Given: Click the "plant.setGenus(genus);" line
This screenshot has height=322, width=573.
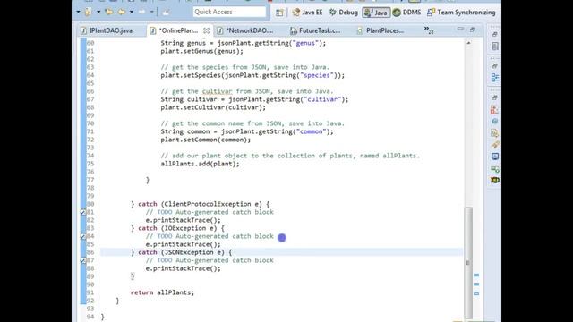Looking at the screenshot, I should pos(201,51).
